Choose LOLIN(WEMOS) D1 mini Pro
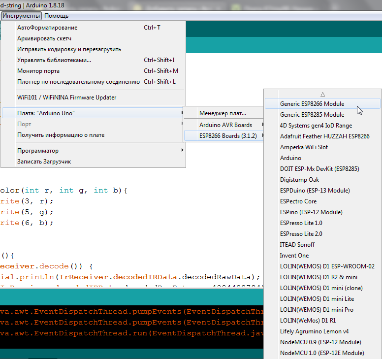The width and height of the screenshot is (382, 359). 322,310
